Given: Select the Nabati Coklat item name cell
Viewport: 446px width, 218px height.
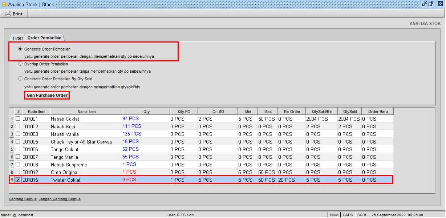Looking at the screenshot, I should 86,119.
